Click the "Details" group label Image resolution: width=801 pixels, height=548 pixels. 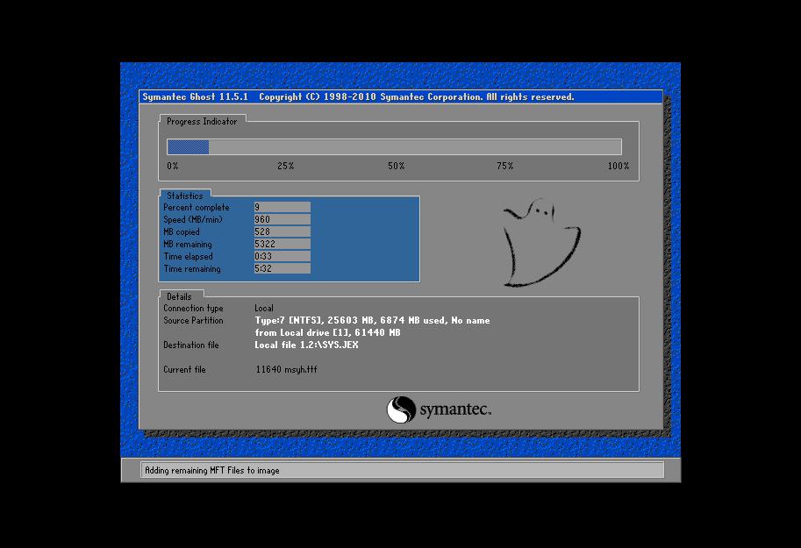click(x=179, y=296)
